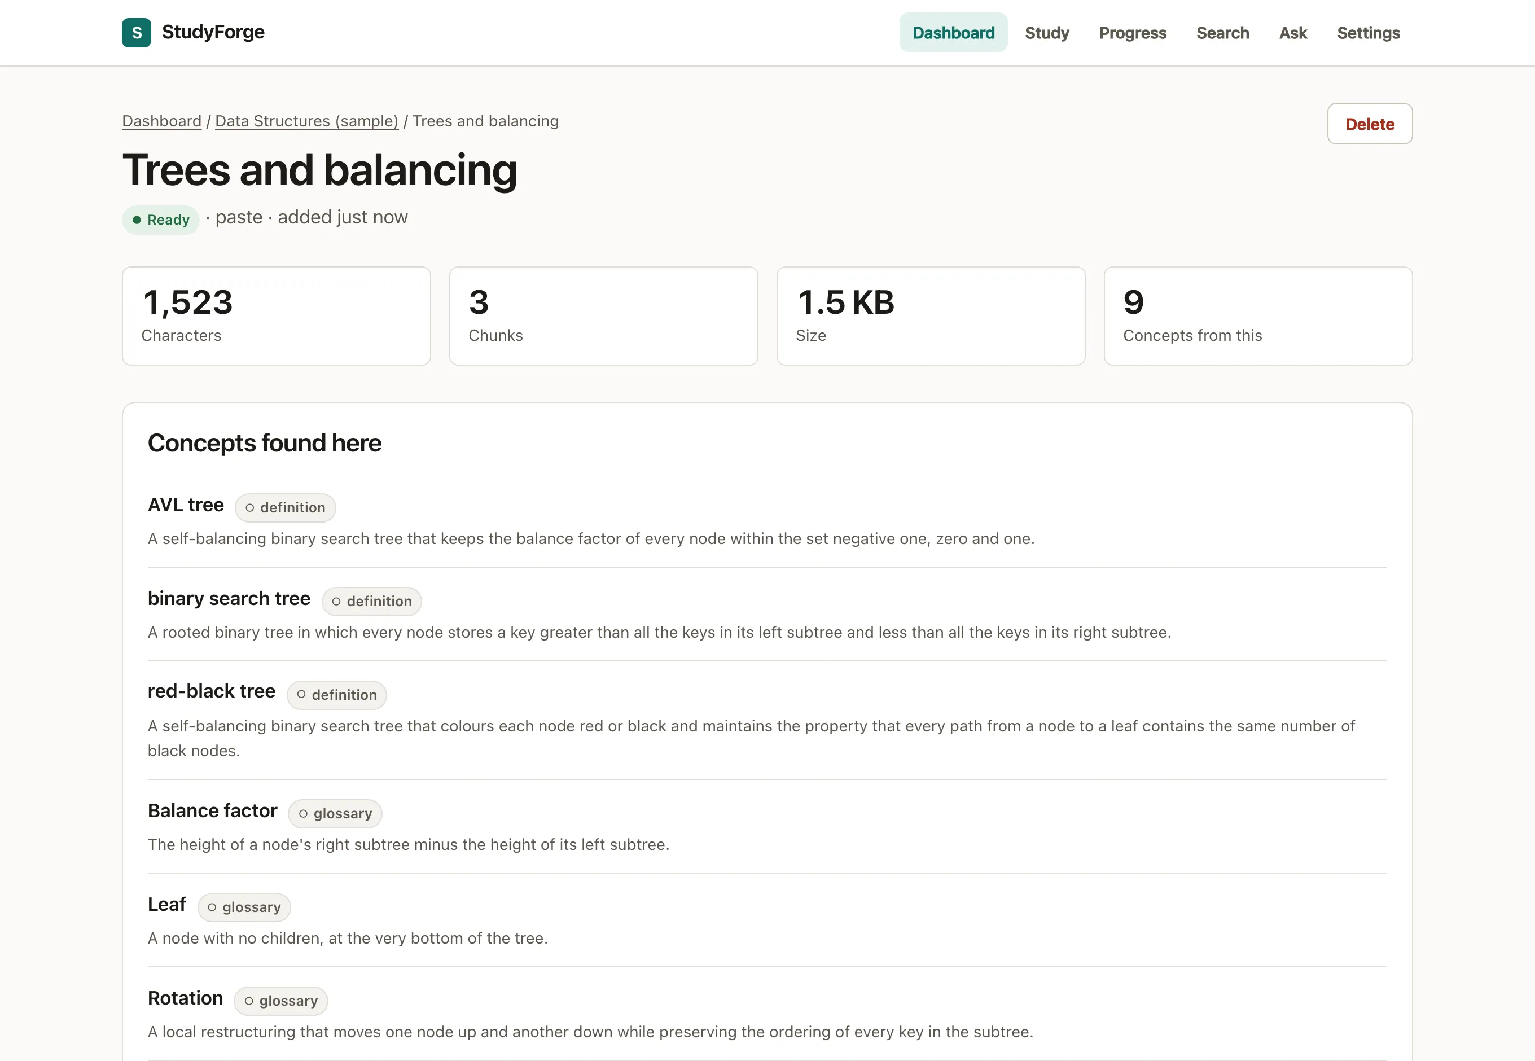Go to the Search page
Screen dimensions: 1535x1061
pyautogui.click(x=1222, y=33)
